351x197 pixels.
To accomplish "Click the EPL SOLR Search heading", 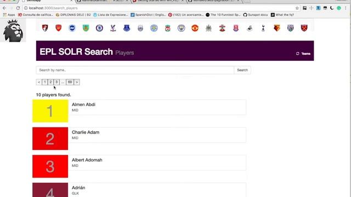I will coord(76,51).
